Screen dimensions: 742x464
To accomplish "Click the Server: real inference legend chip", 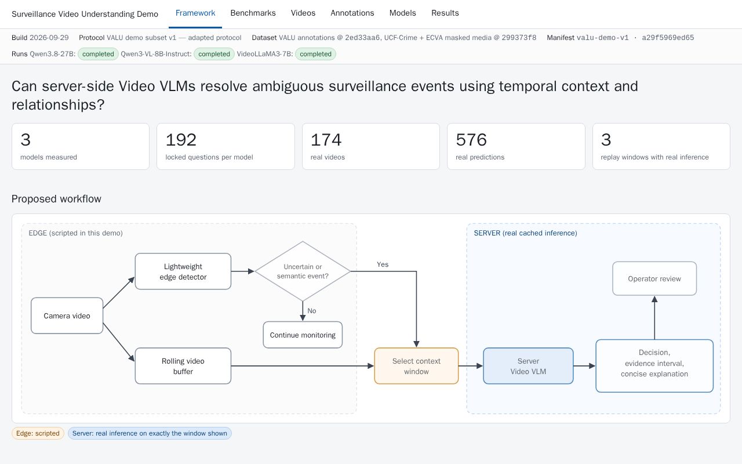I will coord(150,433).
